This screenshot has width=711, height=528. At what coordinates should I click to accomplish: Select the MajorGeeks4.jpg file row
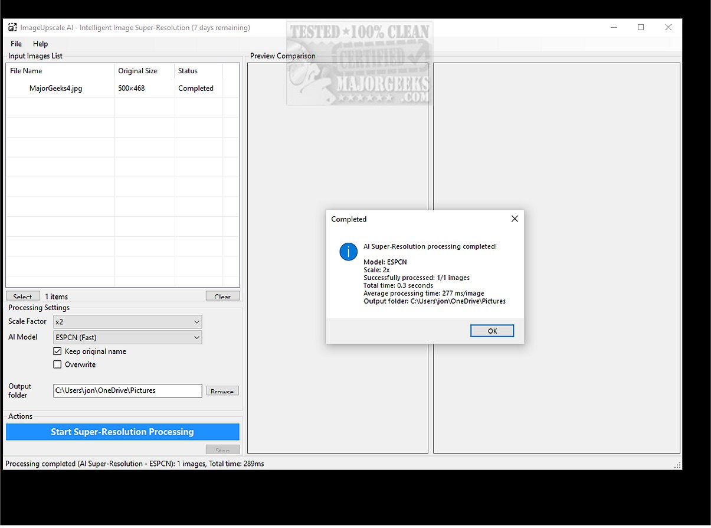[x=123, y=88]
